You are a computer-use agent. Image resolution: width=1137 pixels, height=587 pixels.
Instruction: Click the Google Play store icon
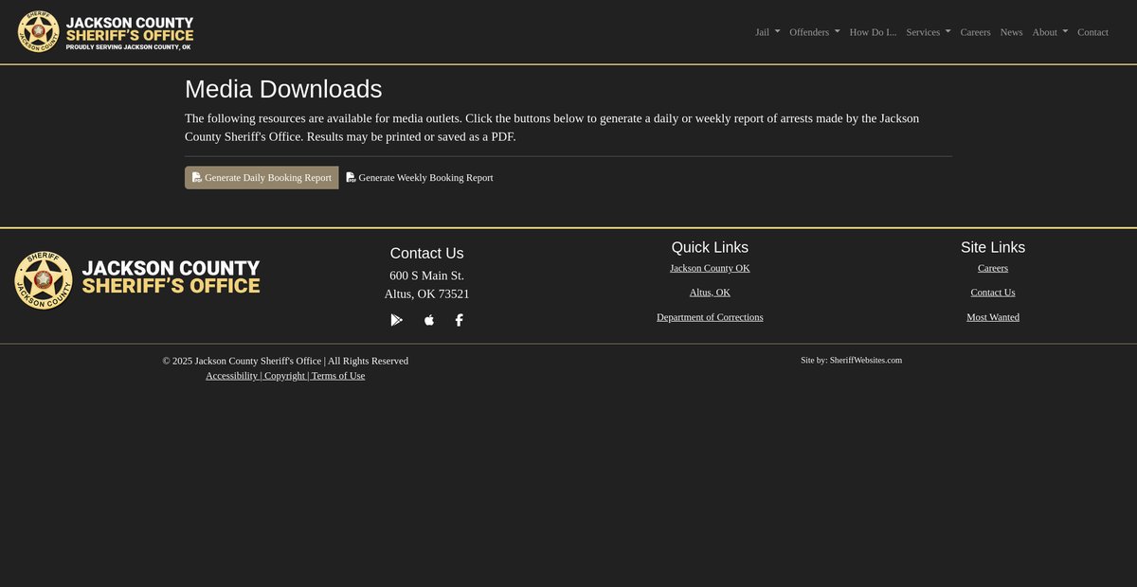point(397,320)
